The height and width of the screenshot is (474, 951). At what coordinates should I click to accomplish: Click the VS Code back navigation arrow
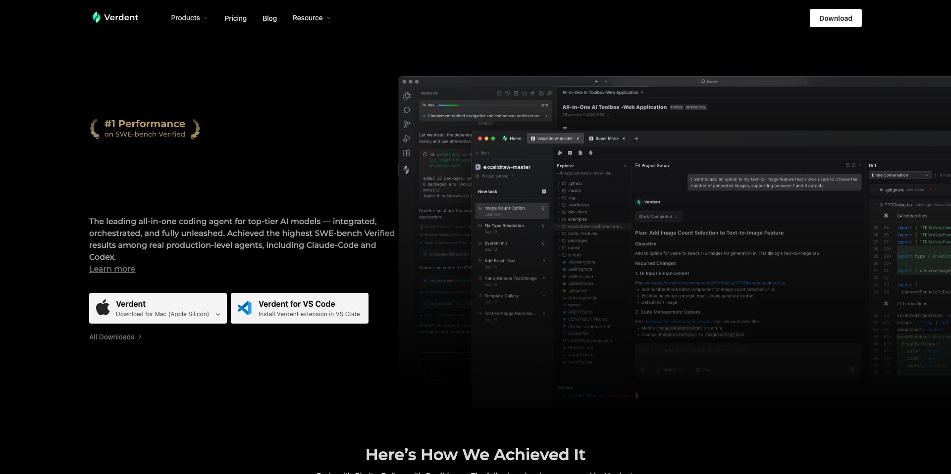596,81
